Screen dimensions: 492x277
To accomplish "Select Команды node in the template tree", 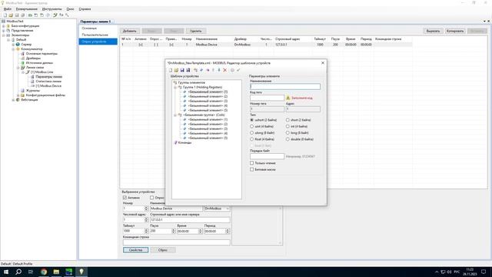I will tap(184, 142).
